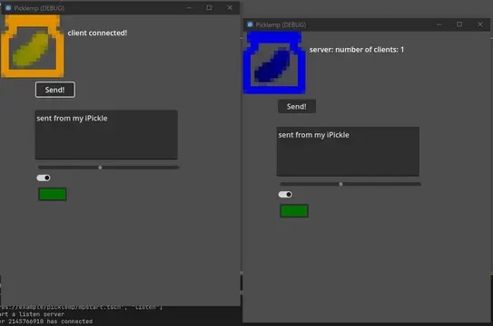The image size is (493, 326).
Task: Click console line 'start a listen server'
Action: pos(32,314)
